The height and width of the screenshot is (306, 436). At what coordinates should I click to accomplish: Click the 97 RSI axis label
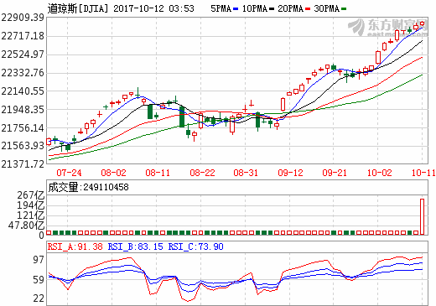39,260
